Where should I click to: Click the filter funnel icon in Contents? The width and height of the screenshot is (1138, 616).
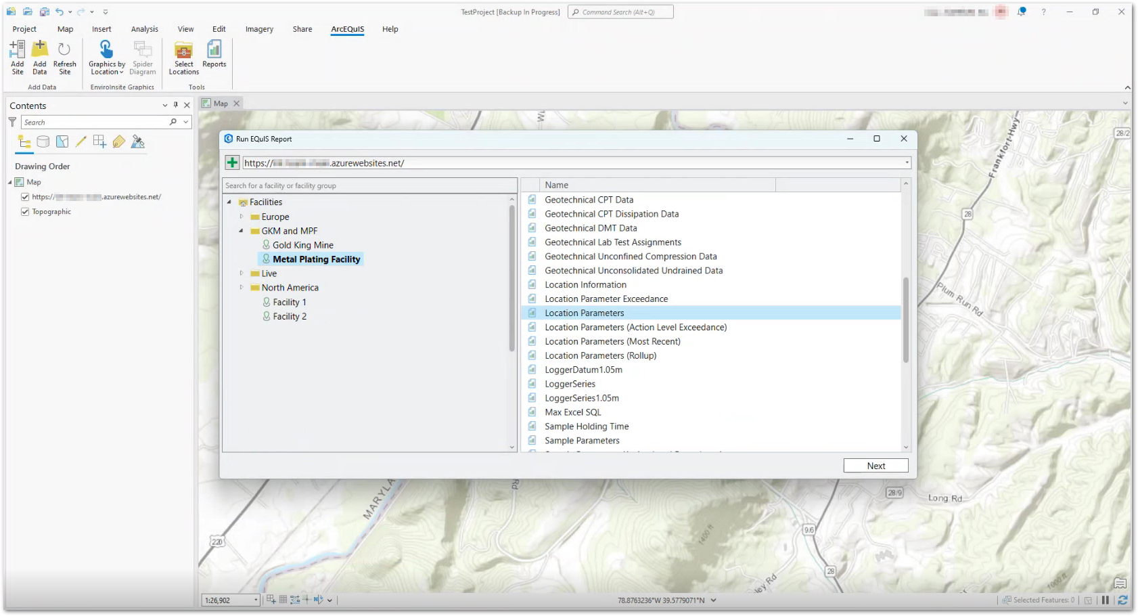12,122
